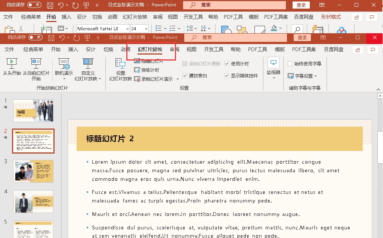Toggle 自动保存 switch in back window
Viewport: 383px width, 238px height.
coord(34,5)
